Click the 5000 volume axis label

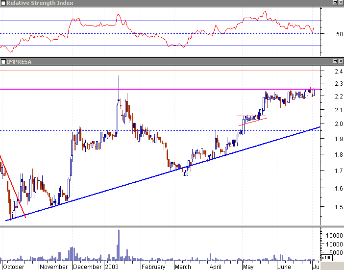click(x=336, y=252)
